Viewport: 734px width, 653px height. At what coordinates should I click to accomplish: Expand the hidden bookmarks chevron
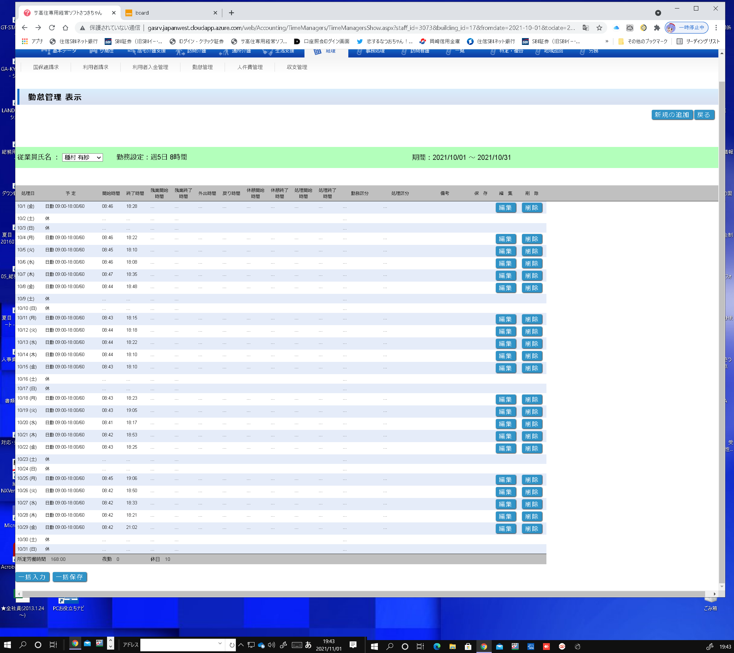(x=607, y=41)
